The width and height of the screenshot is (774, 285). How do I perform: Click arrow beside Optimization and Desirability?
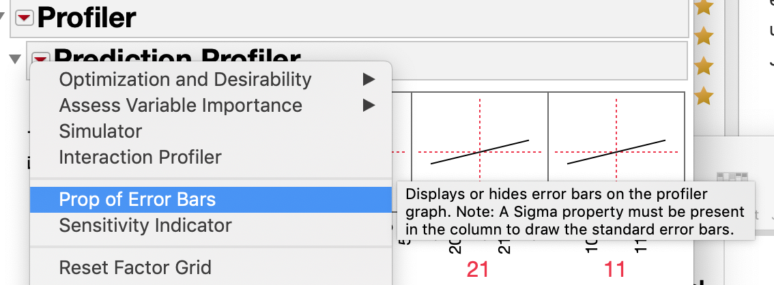click(369, 80)
